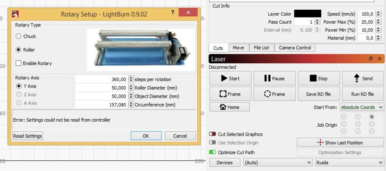Adjust Speed (mm/s) stepper arrows
This screenshot has width=386, height=171.
(378, 14)
